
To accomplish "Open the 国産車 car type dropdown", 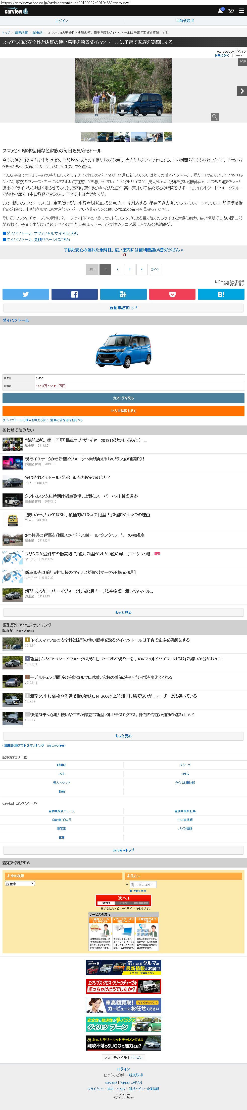I will pyautogui.click(x=20, y=884).
